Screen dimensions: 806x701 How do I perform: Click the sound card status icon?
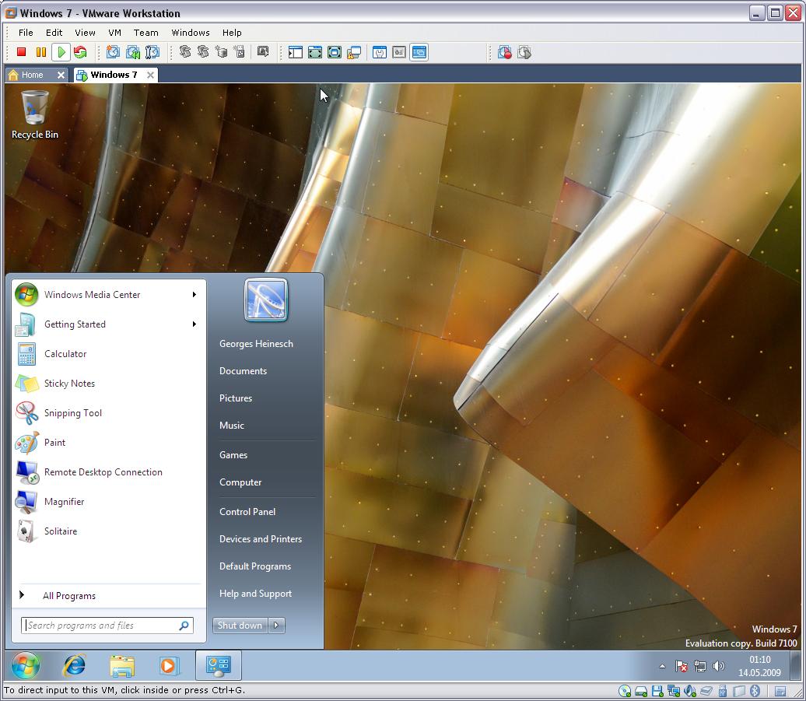tap(690, 691)
